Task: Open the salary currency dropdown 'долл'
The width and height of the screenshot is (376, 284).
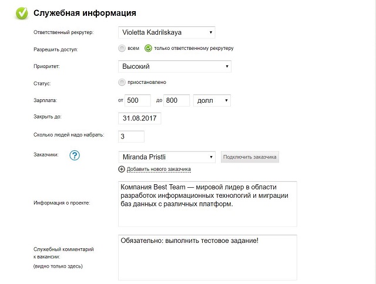Action: click(212, 100)
